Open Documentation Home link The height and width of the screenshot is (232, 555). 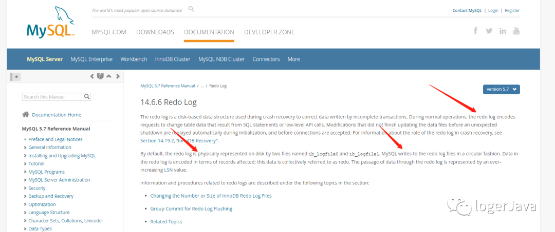(x=57, y=115)
